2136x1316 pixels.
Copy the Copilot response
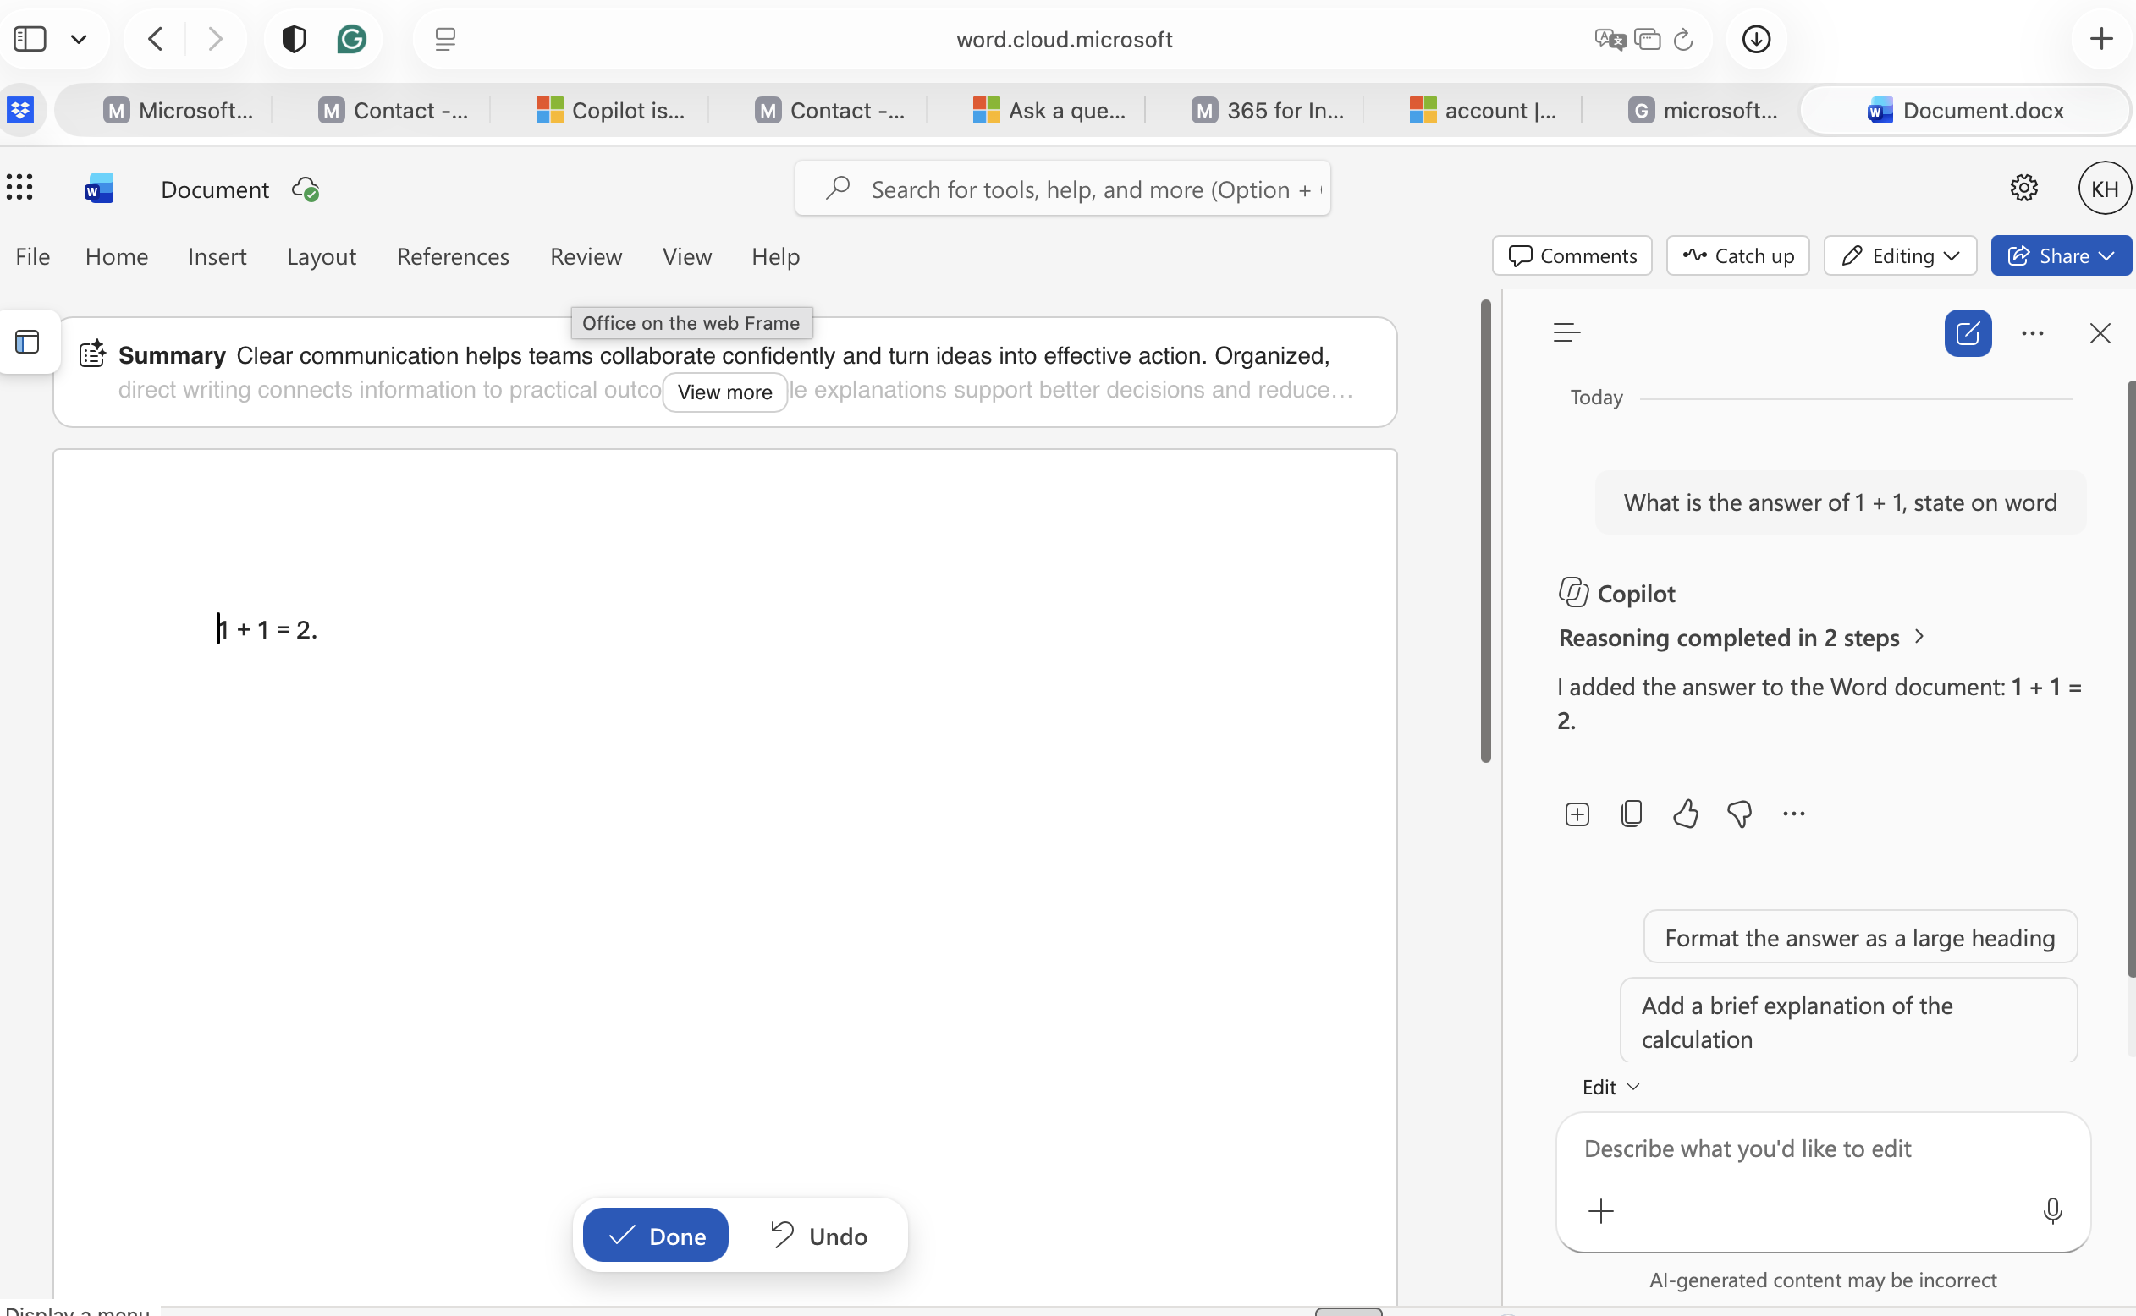[x=1631, y=813]
